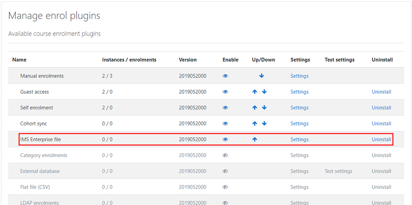Viewport: 412px width, 205px height.
Task: Enable Flat file (CSV) plugin eye icon
Action: [225, 187]
